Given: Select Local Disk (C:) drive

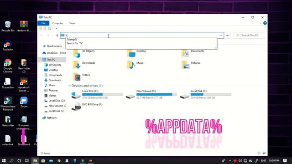Looking at the screenshot, I should click(97, 94).
